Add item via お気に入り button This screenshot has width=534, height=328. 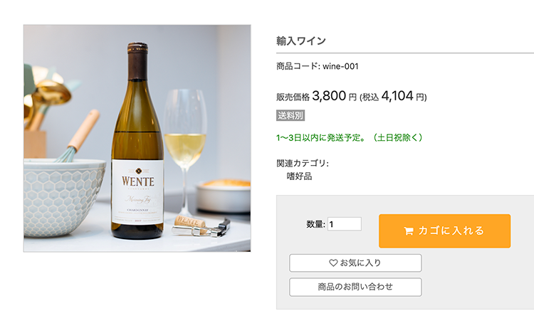click(355, 263)
